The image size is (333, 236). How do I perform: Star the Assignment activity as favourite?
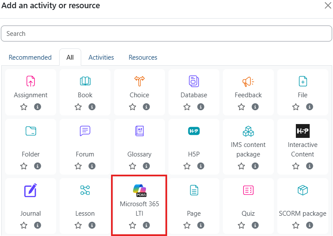click(24, 107)
